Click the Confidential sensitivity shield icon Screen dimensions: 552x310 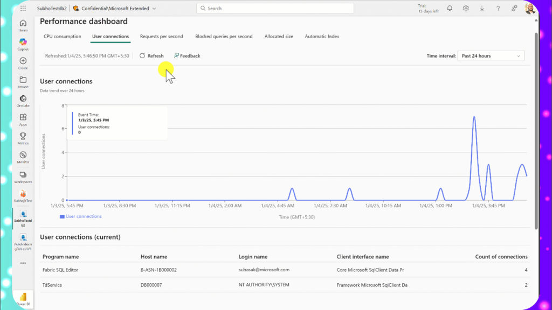(x=75, y=9)
